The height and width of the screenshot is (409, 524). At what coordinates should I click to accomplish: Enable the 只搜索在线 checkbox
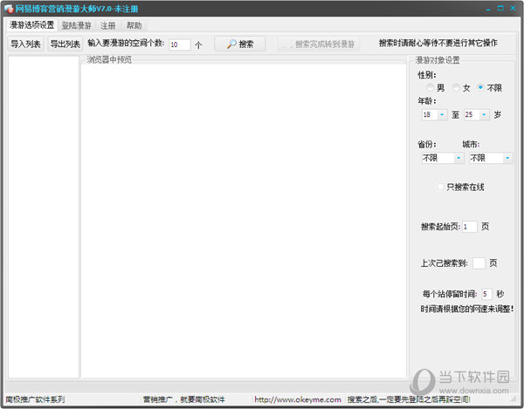point(441,187)
